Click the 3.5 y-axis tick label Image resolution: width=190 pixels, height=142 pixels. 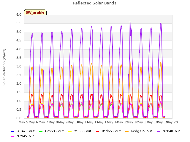click(19, 58)
